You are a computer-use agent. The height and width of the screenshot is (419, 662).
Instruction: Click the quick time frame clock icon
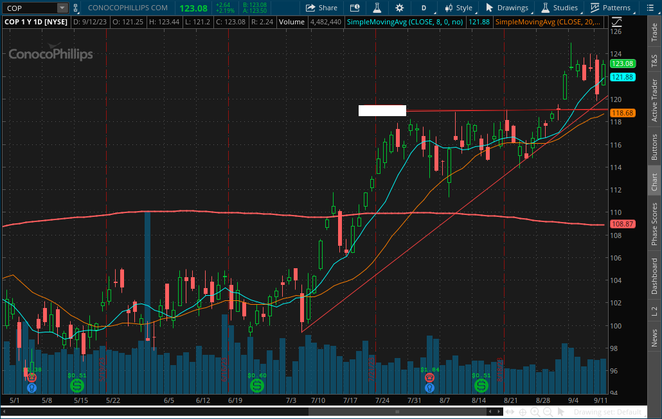coord(355,8)
